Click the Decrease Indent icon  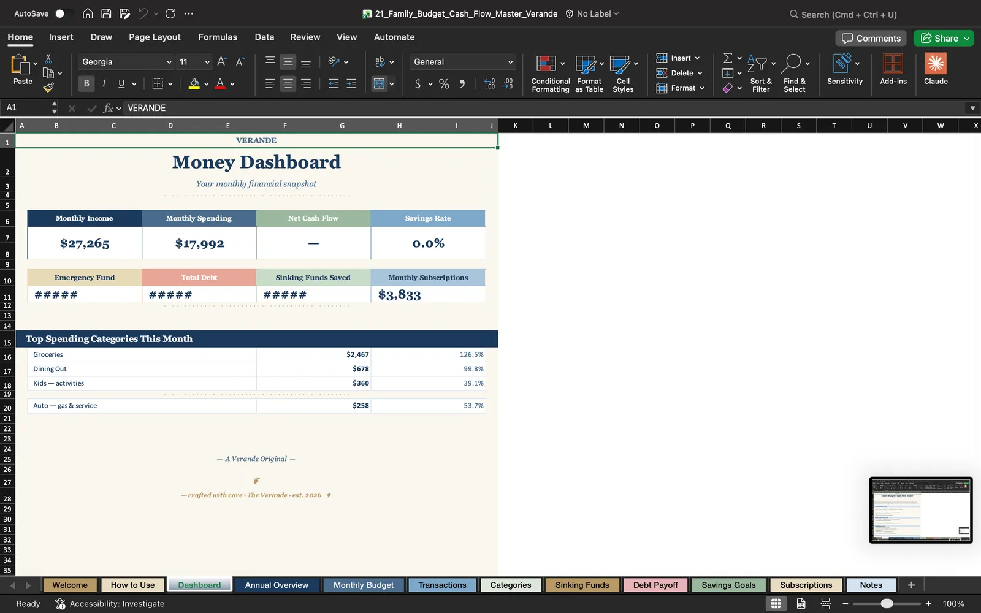[x=334, y=83]
